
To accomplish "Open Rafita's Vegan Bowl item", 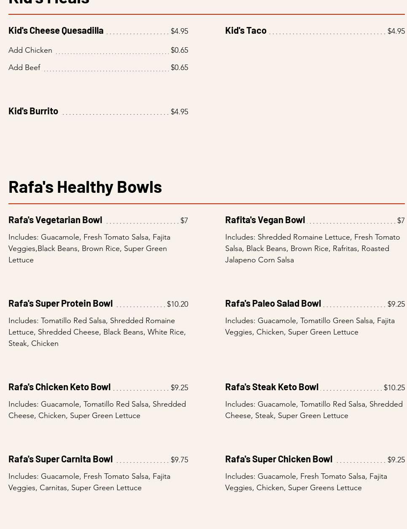I will (x=265, y=220).
